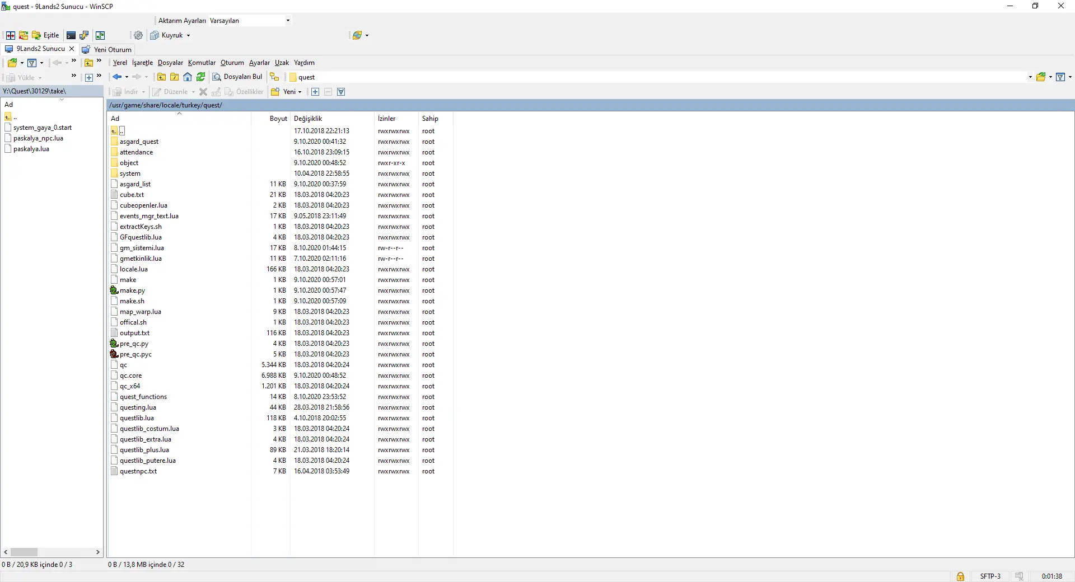The image size is (1075, 582).
Task: Open the Aktarım Ayarları Varsayılan combo box
Action: point(250,21)
